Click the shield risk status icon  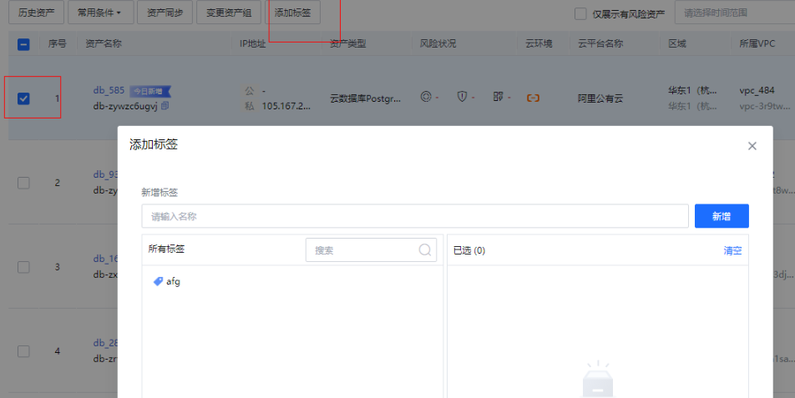coord(462,97)
